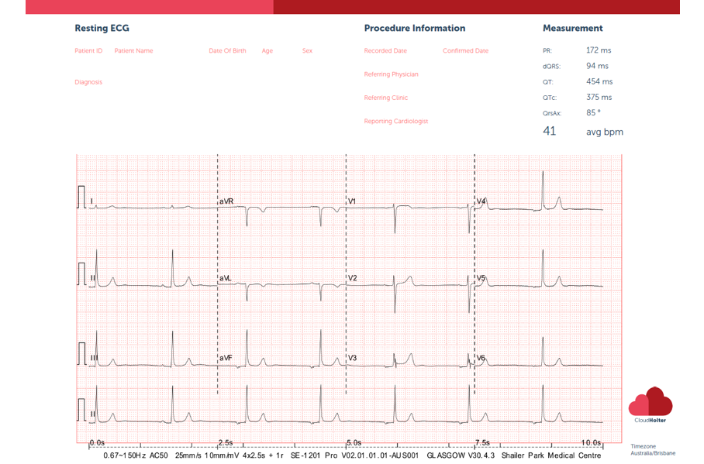The image size is (704, 464).
Task: Click the 10.0s time marker
Action: coord(591,443)
